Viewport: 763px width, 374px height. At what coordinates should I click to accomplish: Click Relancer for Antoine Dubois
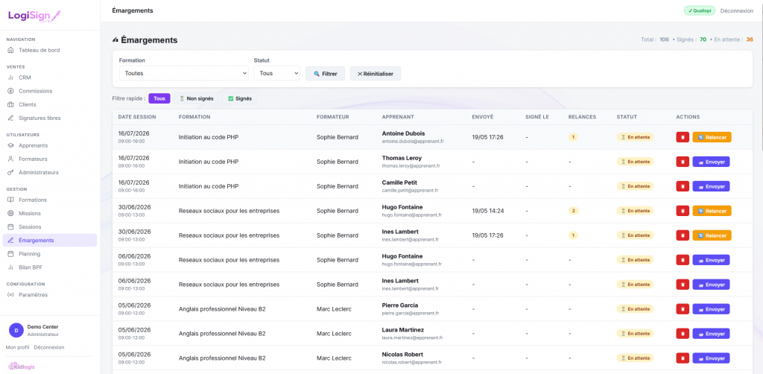coord(712,137)
